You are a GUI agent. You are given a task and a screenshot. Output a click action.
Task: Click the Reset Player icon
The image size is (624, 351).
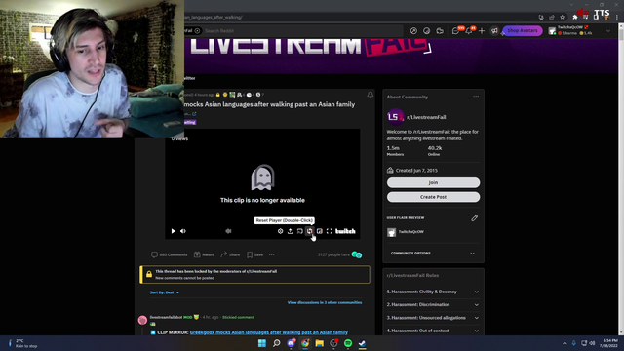click(310, 231)
